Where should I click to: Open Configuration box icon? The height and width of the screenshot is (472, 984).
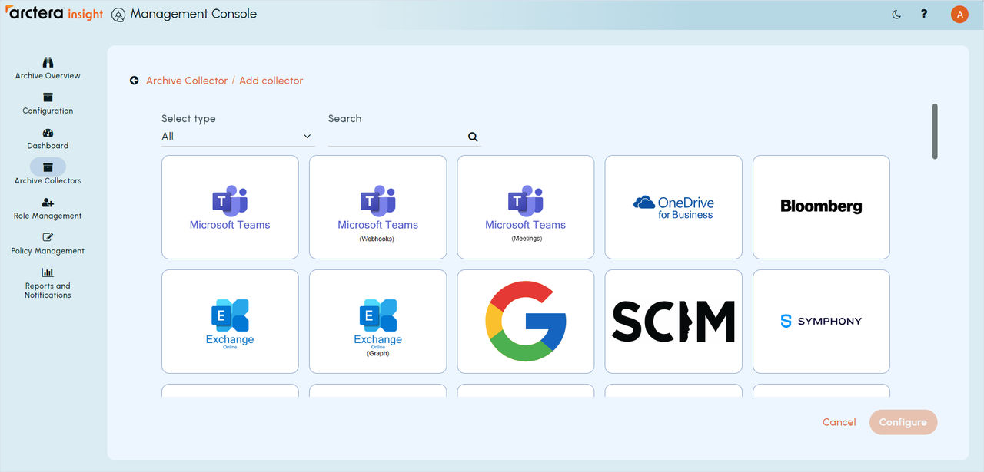point(48,97)
